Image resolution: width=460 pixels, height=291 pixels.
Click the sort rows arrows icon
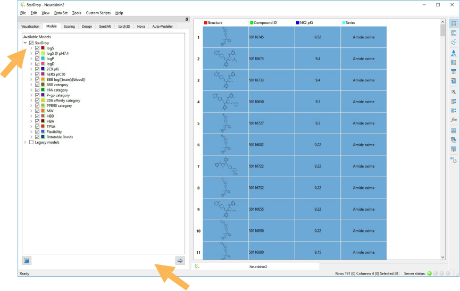[x=454, y=101]
